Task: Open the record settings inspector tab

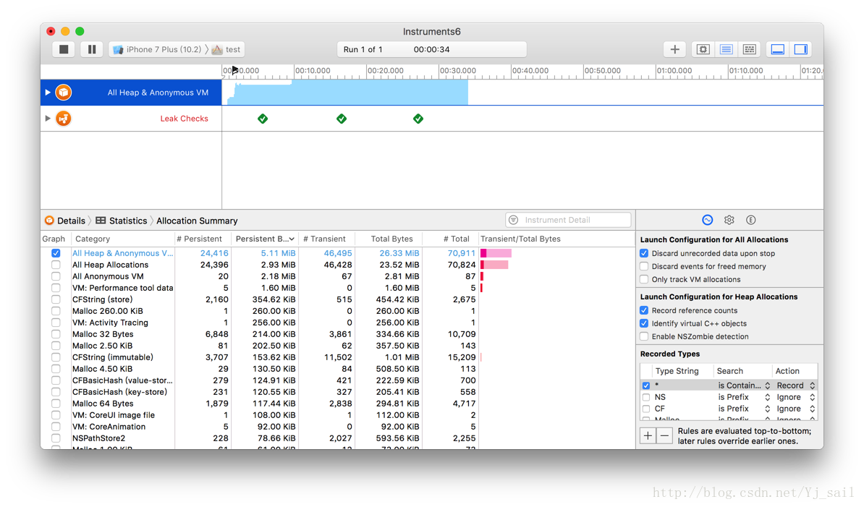Action: click(x=707, y=220)
